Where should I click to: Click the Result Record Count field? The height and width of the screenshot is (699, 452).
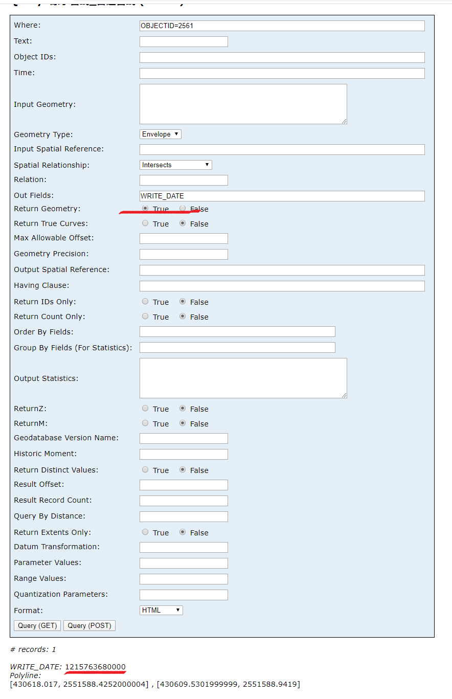(184, 501)
